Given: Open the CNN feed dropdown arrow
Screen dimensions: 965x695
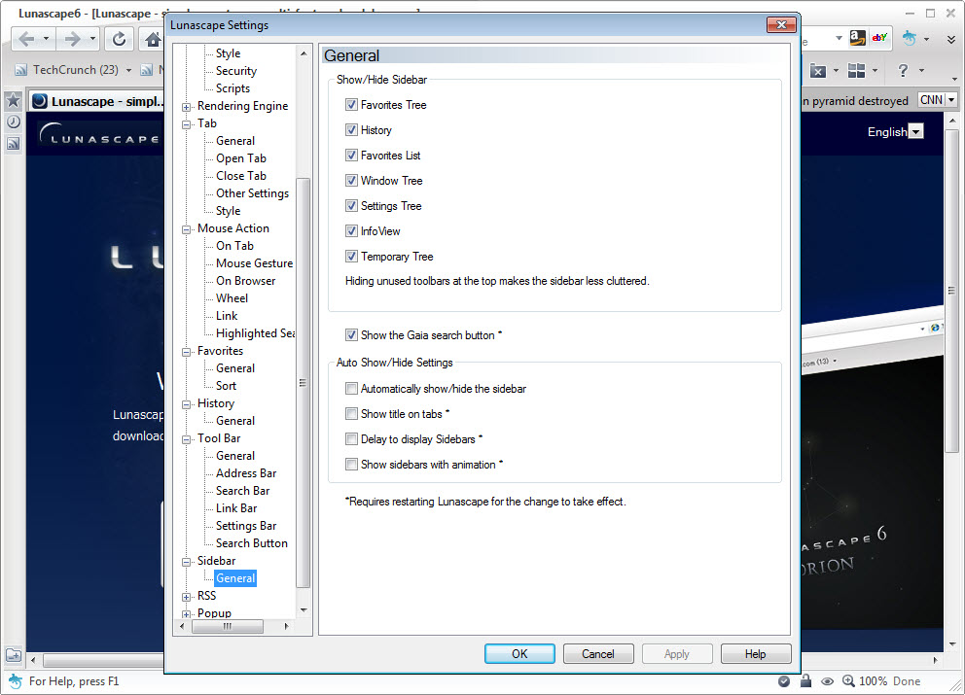Looking at the screenshot, I should tap(950, 100).
